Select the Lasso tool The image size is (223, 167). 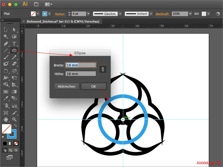[14, 36]
